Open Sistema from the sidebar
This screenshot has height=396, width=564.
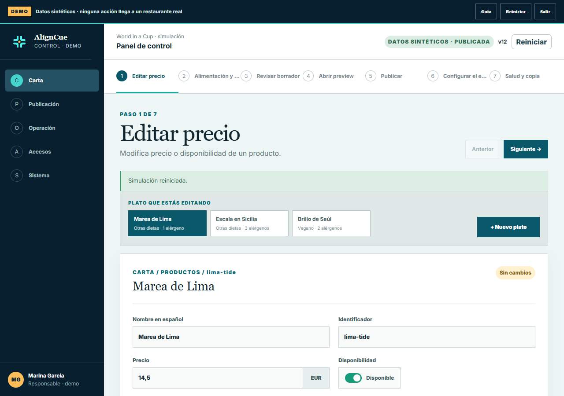(52, 176)
